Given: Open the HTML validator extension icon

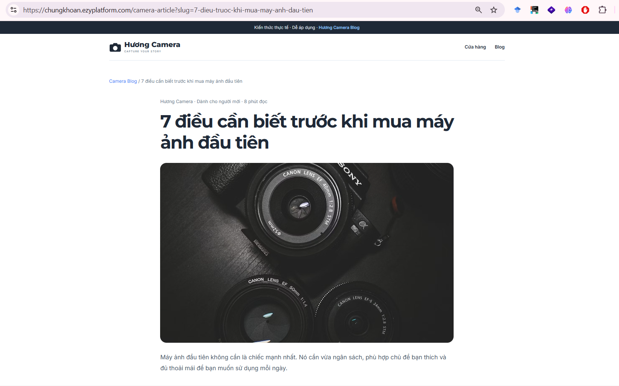Looking at the screenshot, I should pos(534,10).
